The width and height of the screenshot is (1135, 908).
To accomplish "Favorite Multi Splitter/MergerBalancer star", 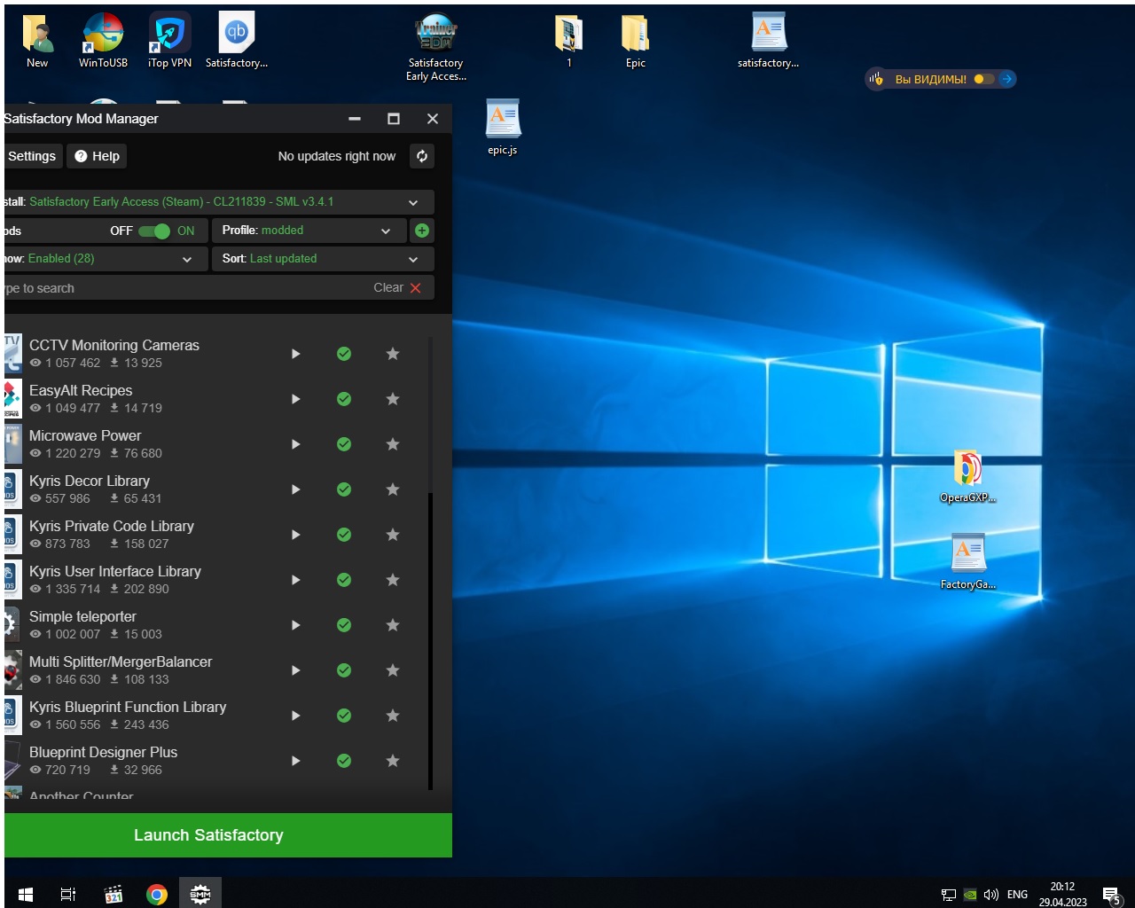I will click(393, 670).
